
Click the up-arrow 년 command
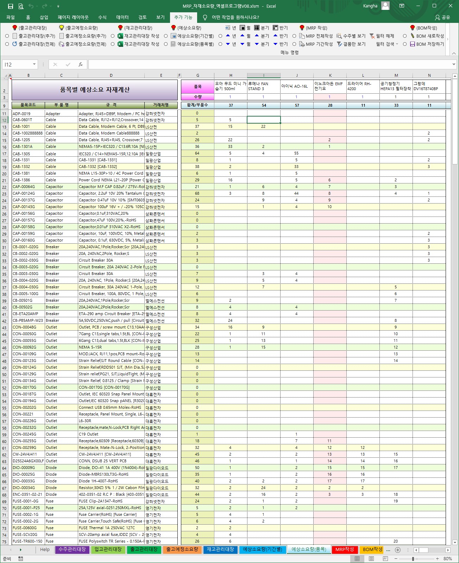point(231,36)
